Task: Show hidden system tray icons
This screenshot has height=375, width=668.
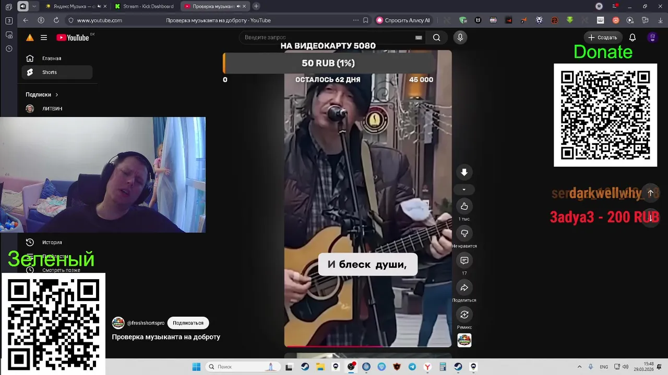Action: click(x=579, y=367)
